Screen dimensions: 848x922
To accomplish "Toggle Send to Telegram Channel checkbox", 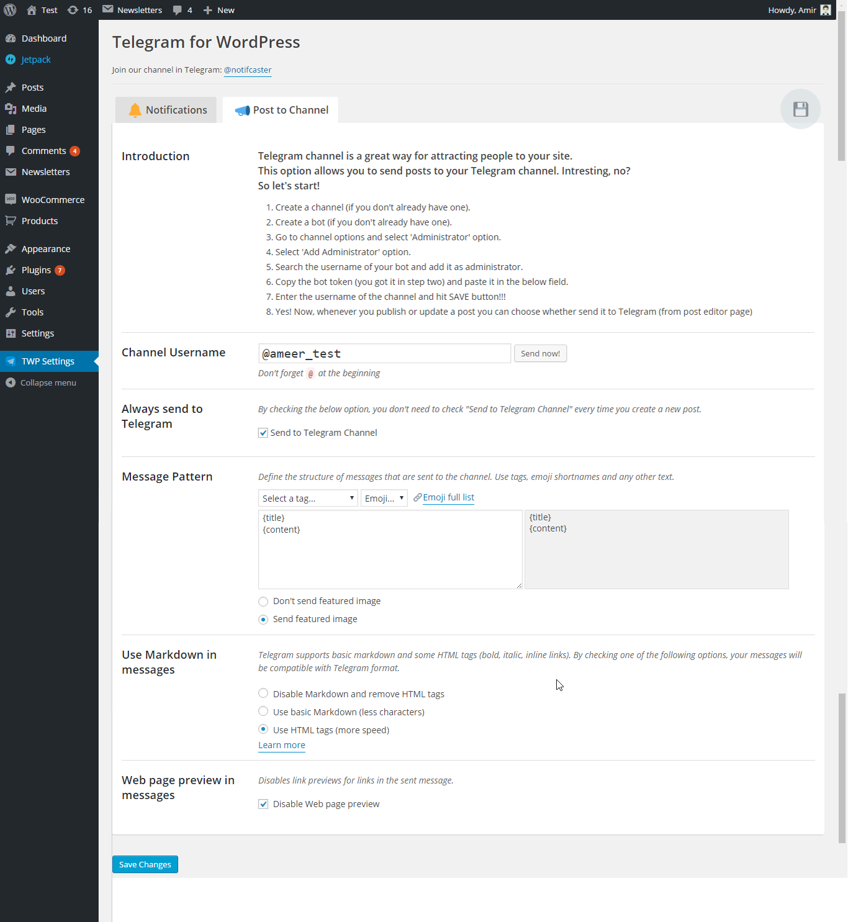I will (263, 433).
